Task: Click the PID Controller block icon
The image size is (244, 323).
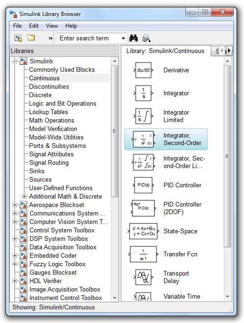Action: click(x=143, y=185)
